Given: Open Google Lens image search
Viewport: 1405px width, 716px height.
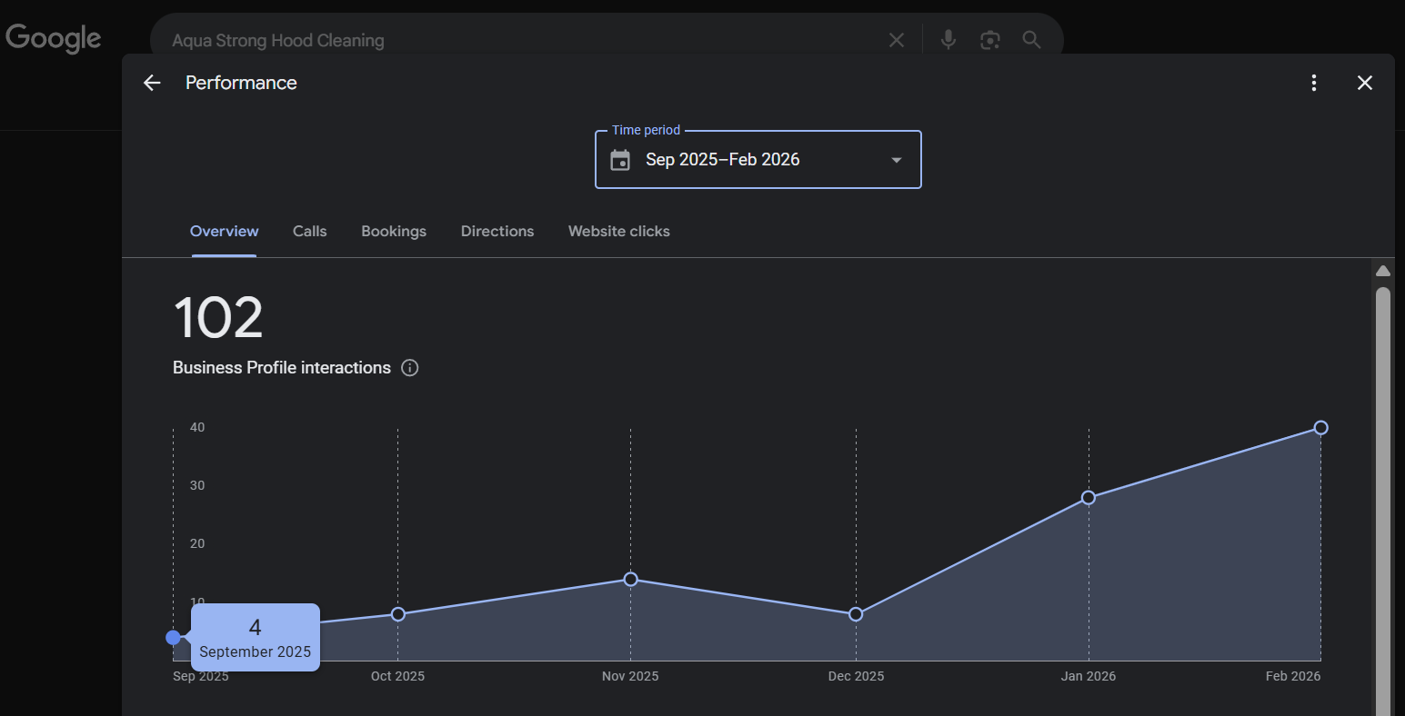Looking at the screenshot, I should click(x=989, y=40).
